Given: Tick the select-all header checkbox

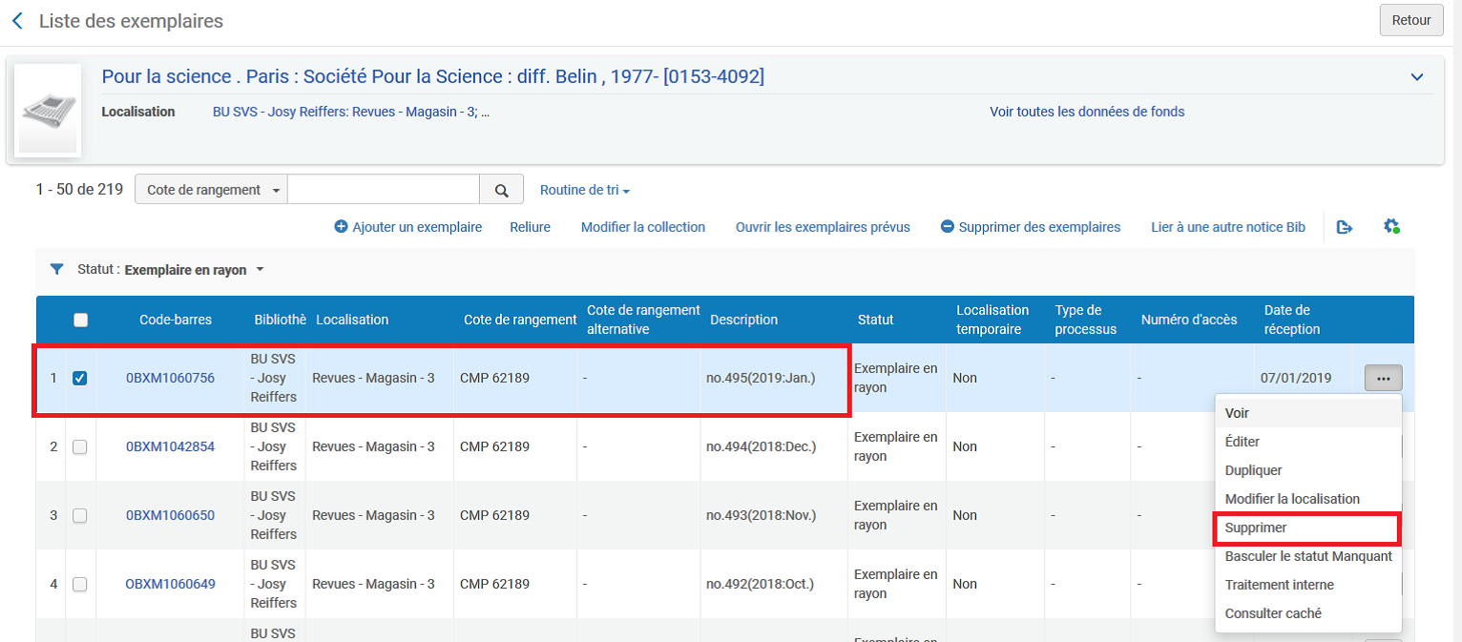Looking at the screenshot, I should point(81,320).
